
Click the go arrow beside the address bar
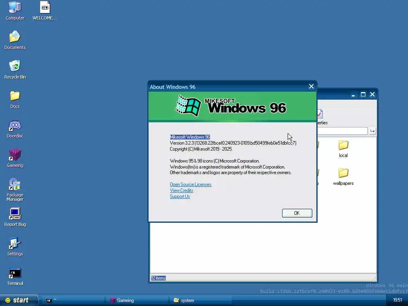(x=373, y=131)
